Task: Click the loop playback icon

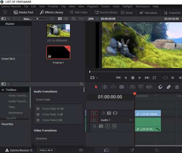Action: point(154,78)
